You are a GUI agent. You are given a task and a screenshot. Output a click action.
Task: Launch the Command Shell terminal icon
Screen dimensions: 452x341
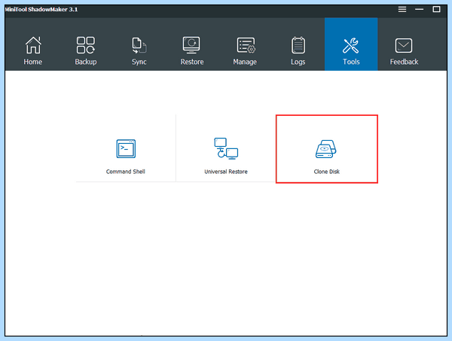coord(126,148)
